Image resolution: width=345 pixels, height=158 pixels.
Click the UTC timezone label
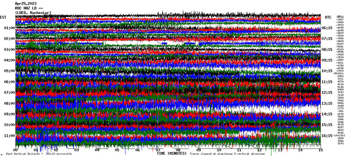[x=328, y=17]
